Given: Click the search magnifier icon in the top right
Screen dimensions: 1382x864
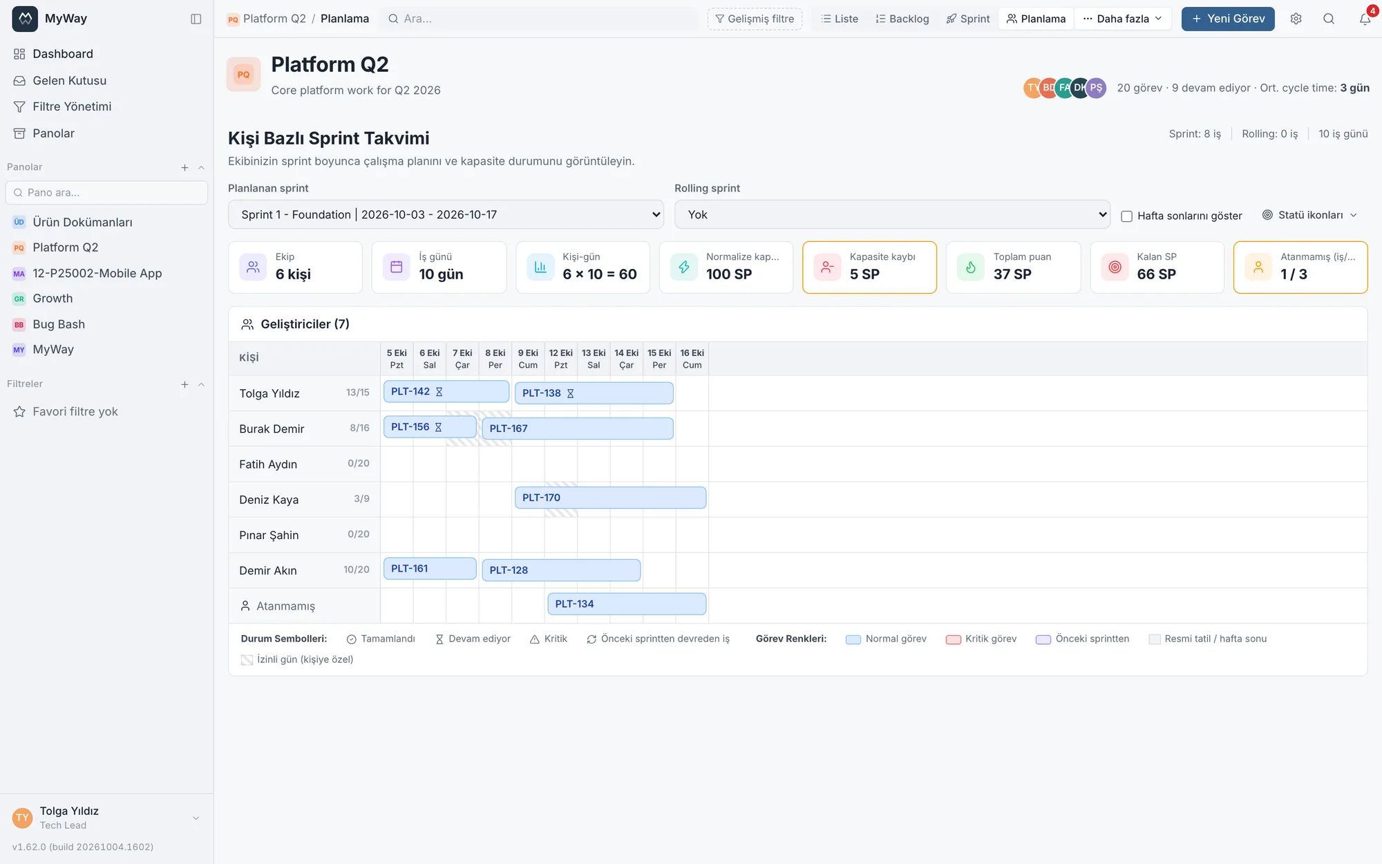Looking at the screenshot, I should pos(1328,19).
